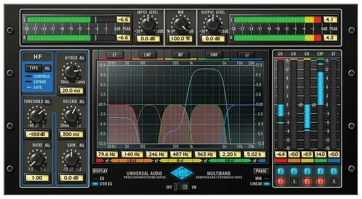Choose the GATE type option
The height and width of the screenshot is (199, 362).
34,87
